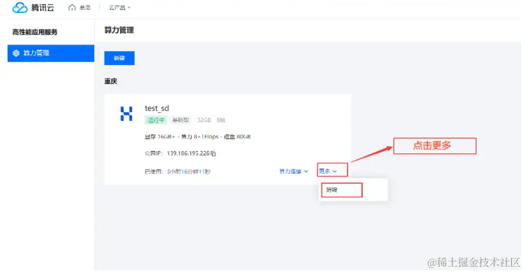Click the 重庆 region label

point(111,81)
